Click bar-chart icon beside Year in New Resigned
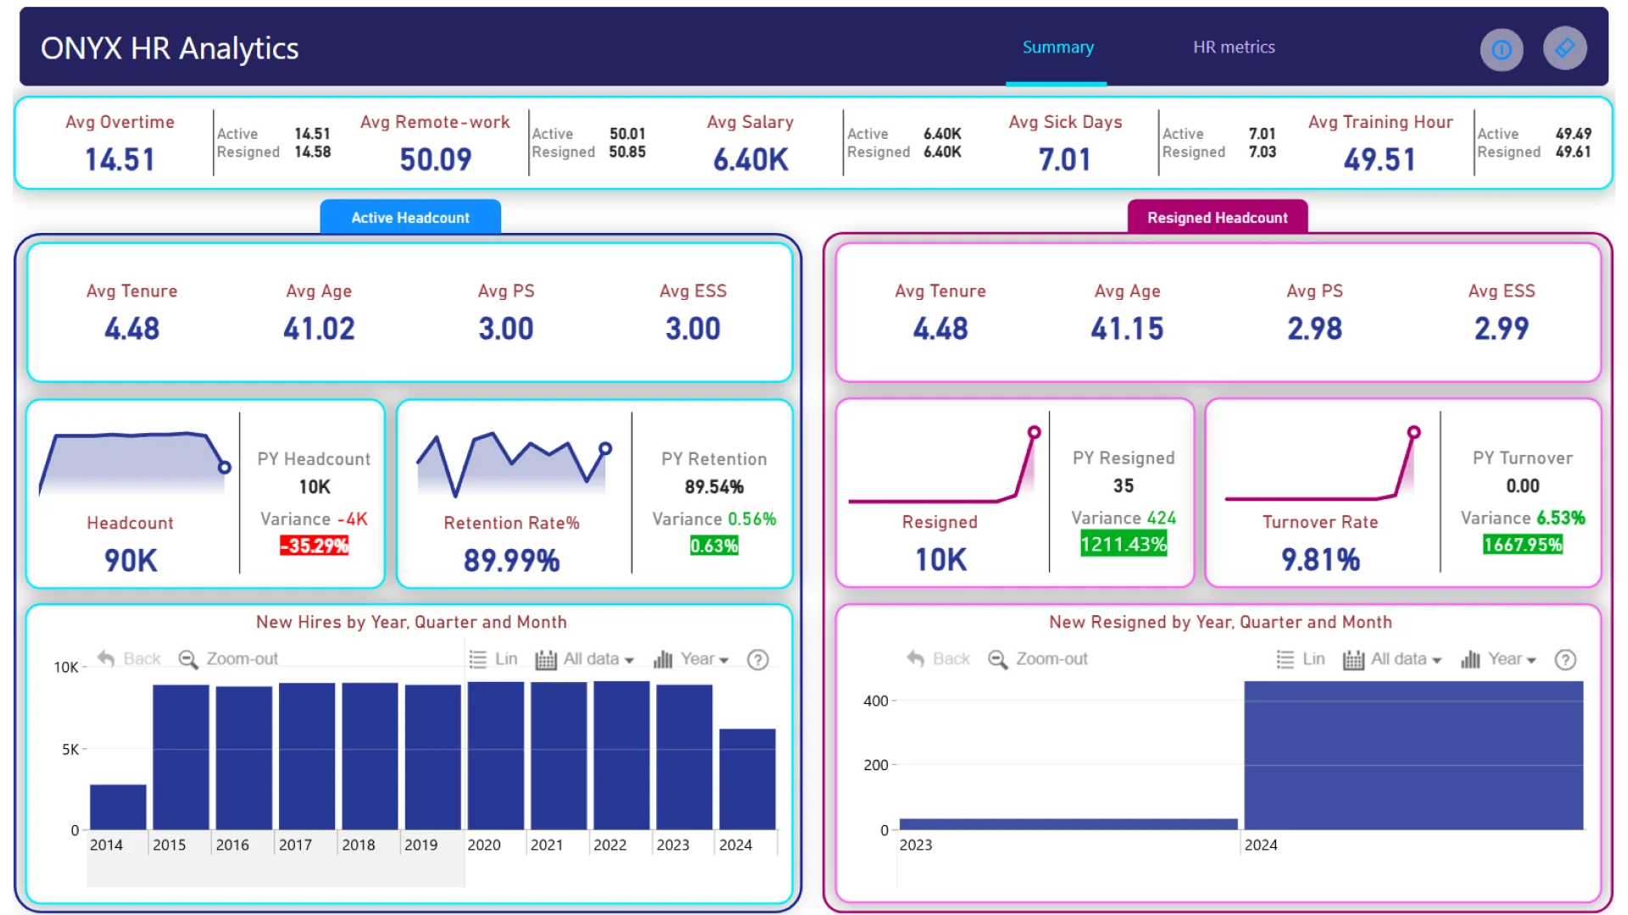The image size is (1628, 915). pyautogui.click(x=1471, y=659)
